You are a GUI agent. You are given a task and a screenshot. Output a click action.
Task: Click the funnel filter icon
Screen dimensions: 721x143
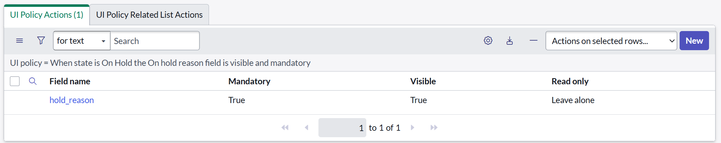pyautogui.click(x=41, y=41)
